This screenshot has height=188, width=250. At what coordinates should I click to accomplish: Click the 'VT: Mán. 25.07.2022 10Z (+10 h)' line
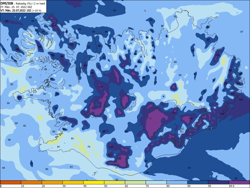pyautogui.click(x=21, y=11)
